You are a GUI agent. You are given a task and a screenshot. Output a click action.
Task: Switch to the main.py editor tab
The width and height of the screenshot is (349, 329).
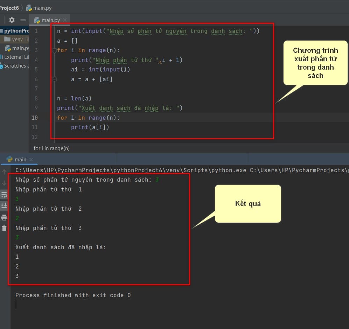tap(47, 20)
